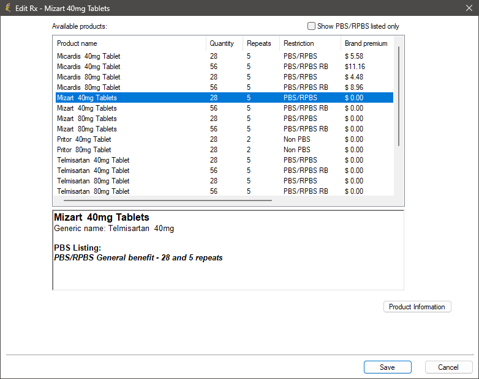Image resolution: width=479 pixels, height=379 pixels.
Task: Sort by Product name column header
Action: (130, 43)
